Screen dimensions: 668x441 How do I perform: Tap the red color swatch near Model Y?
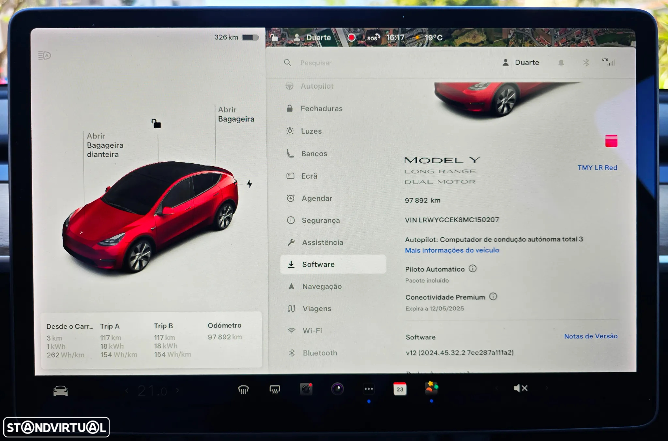pos(611,141)
